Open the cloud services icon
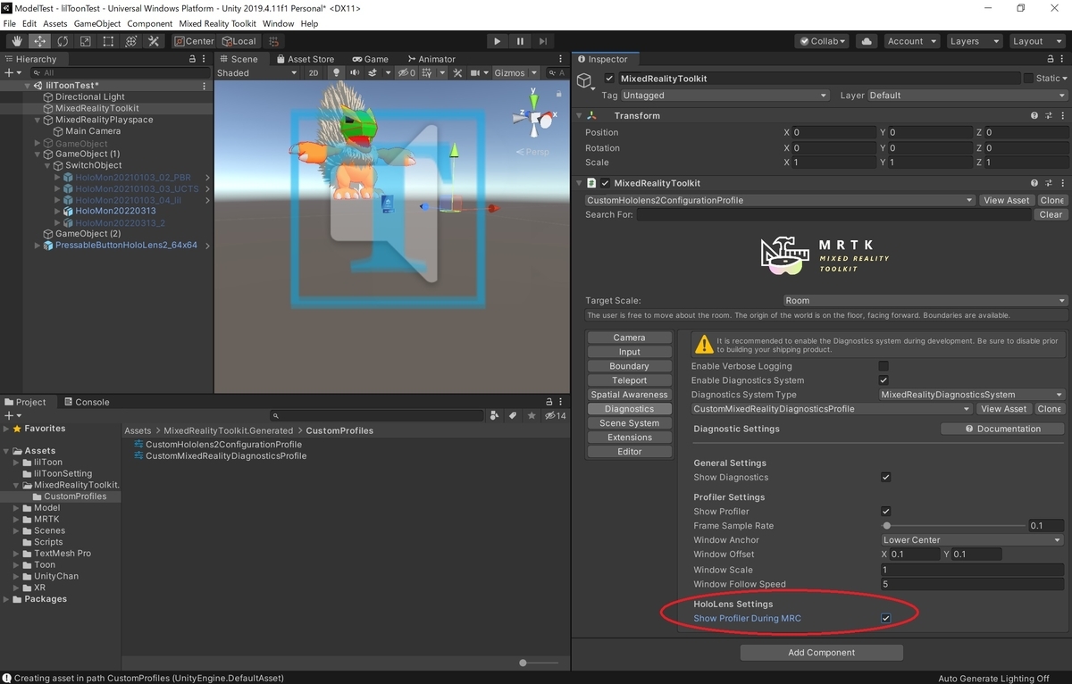 pyautogui.click(x=866, y=41)
